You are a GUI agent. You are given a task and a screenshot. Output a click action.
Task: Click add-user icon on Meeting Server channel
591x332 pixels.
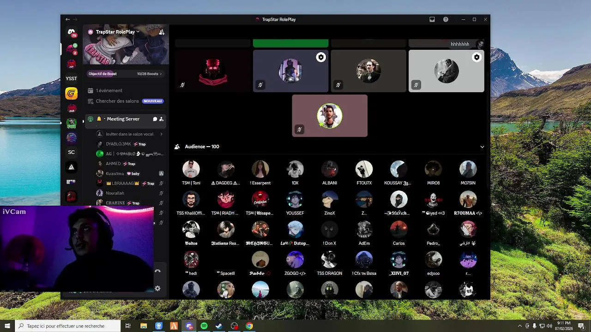coord(161,119)
